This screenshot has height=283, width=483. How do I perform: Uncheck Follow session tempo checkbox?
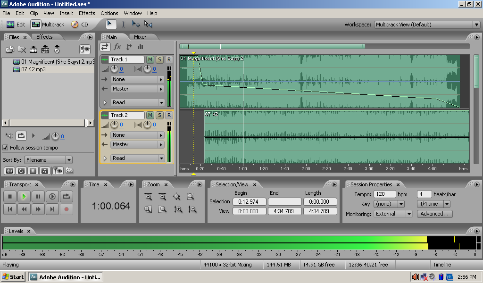pos(6,148)
